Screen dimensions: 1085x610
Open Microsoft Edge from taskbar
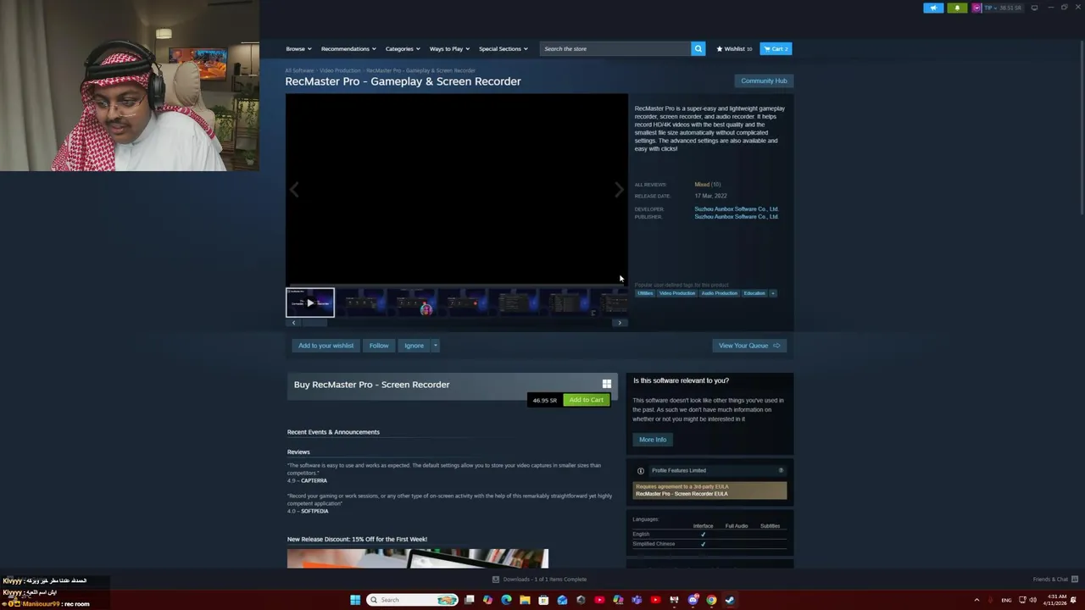pos(506,600)
